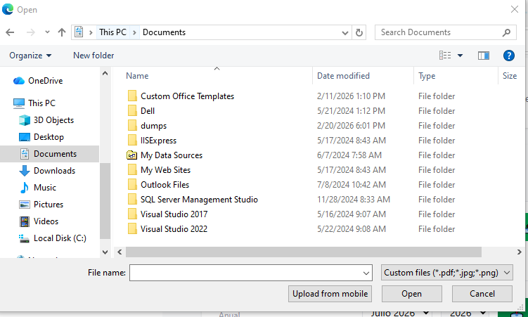Open the view options dropdown arrow
The height and width of the screenshot is (317, 528).
(460, 56)
